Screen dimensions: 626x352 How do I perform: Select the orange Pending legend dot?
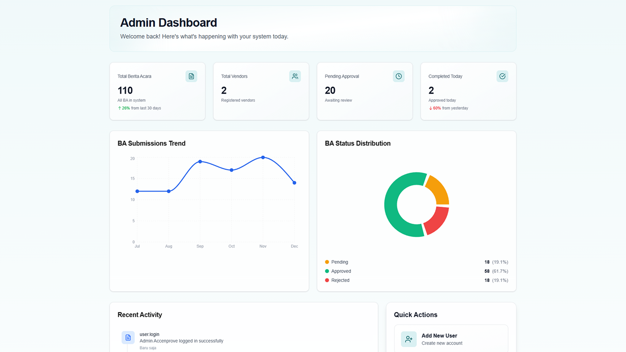[327, 262]
